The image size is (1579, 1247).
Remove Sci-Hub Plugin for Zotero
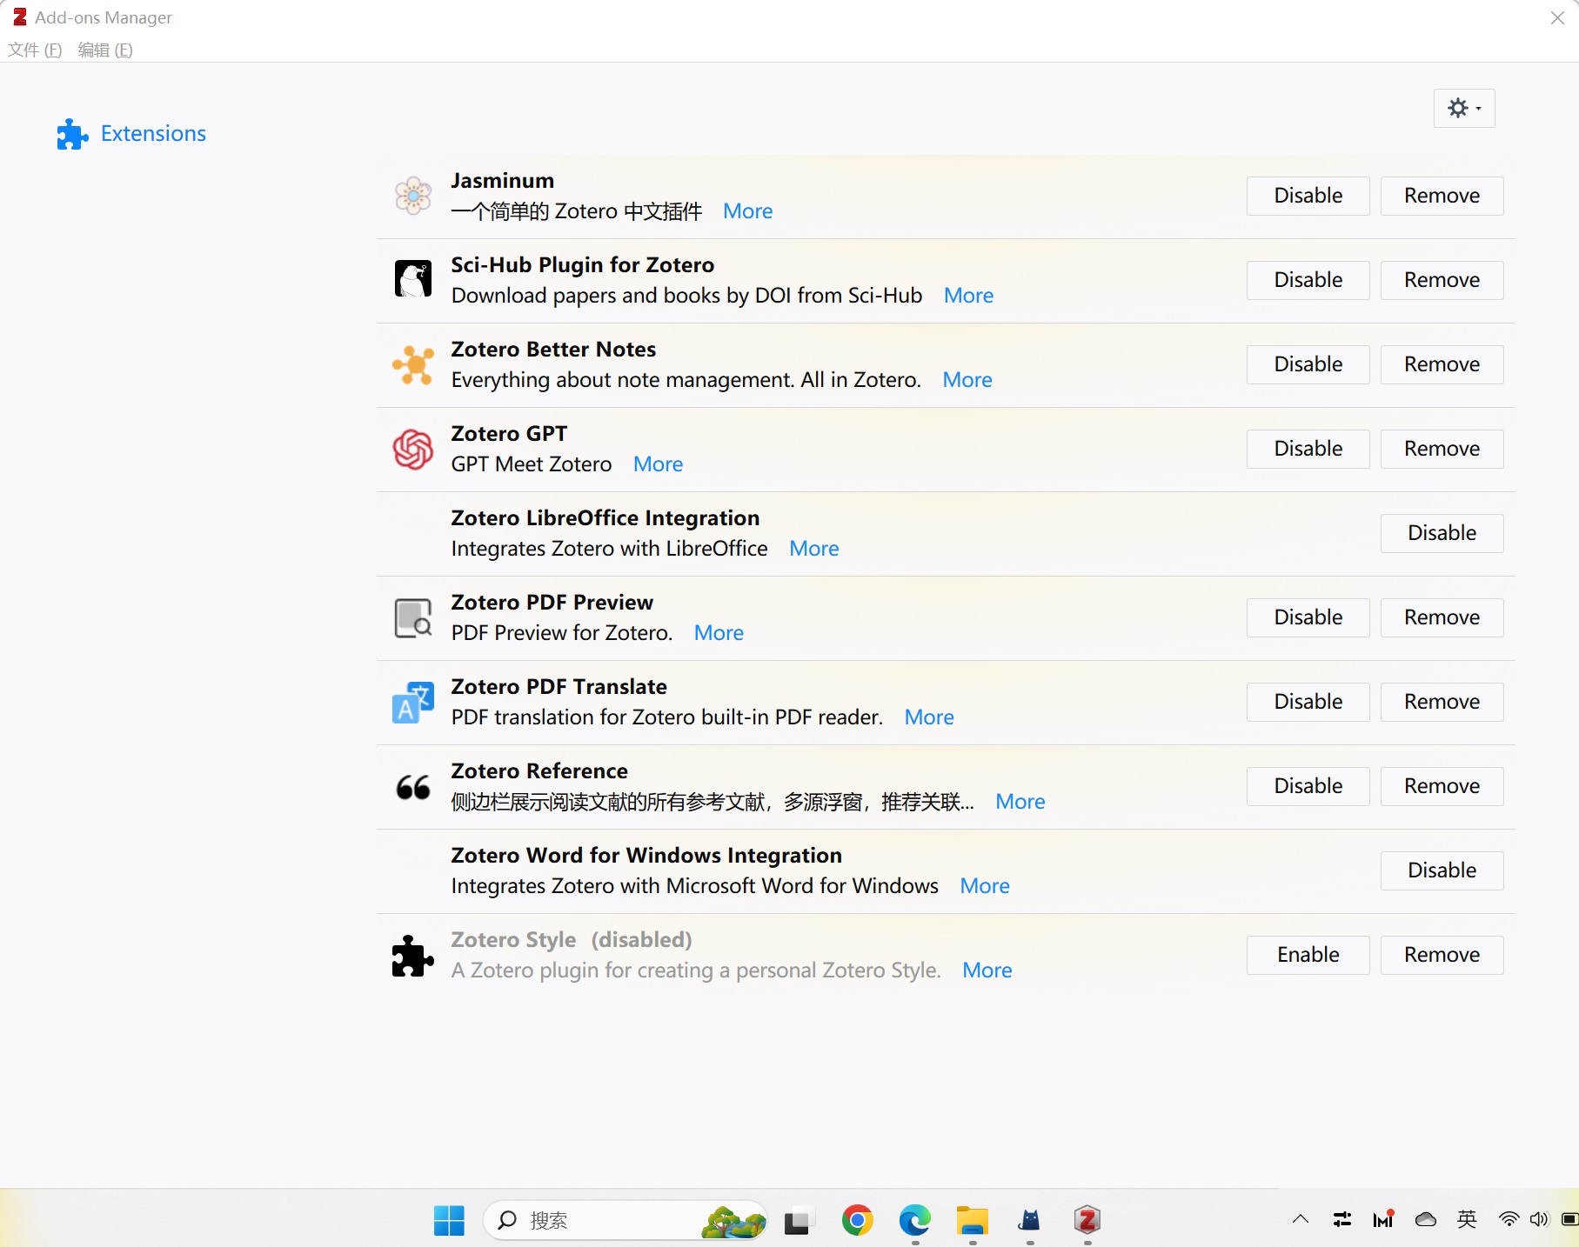(x=1442, y=280)
